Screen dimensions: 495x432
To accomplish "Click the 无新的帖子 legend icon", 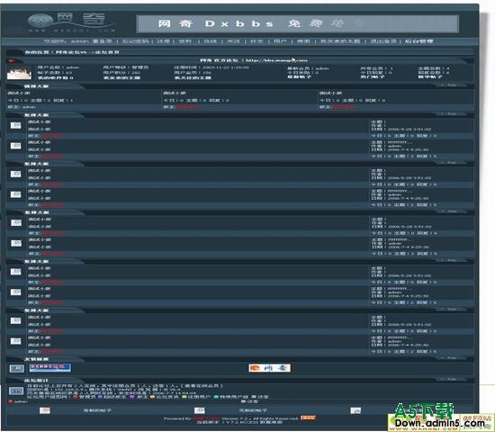I will click(x=200, y=410).
